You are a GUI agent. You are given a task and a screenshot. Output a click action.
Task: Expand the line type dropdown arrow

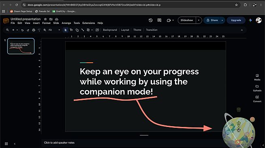click(92, 30)
